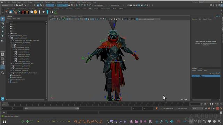This screenshot has height=125, width=223.
Task: Open the No Anim Layer dropdown
Action: click(183, 109)
